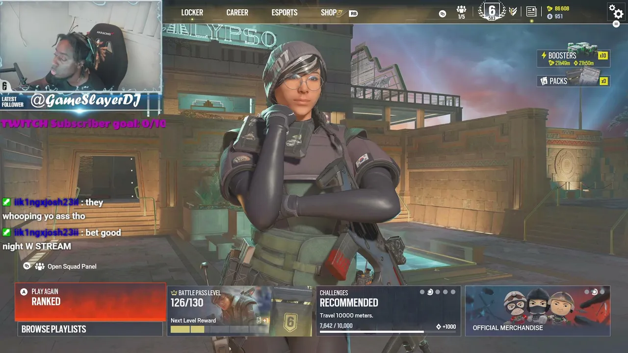The width and height of the screenshot is (628, 353).
Task: Open the Recommended Challenges card
Action: pos(389,311)
